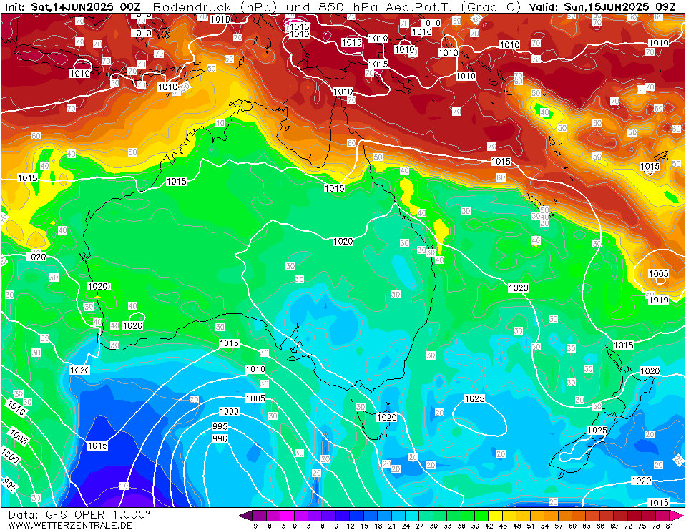Click the cyan legend swatch between 24 and 27
Image resolution: width=686 pixels, height=530 pixels.
tap(412, 515)
